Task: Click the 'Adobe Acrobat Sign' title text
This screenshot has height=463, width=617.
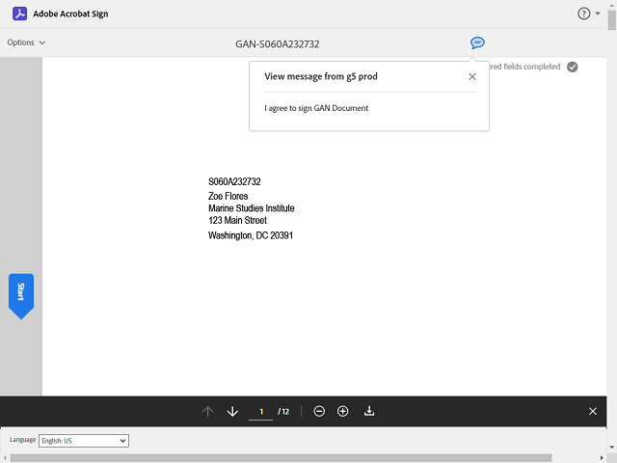Action: tap(70, 14)
